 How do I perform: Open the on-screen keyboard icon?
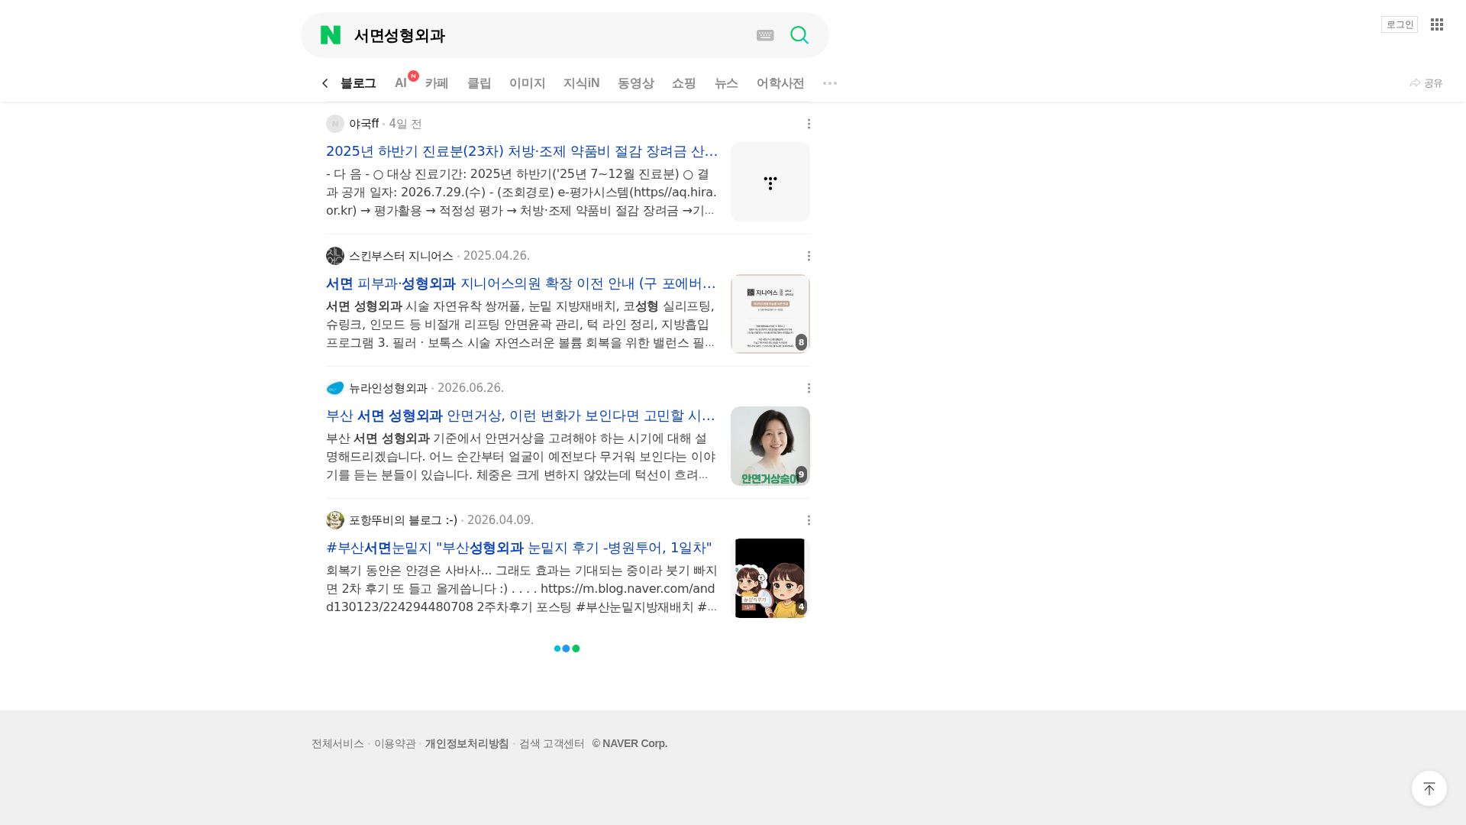coord(765,35)
